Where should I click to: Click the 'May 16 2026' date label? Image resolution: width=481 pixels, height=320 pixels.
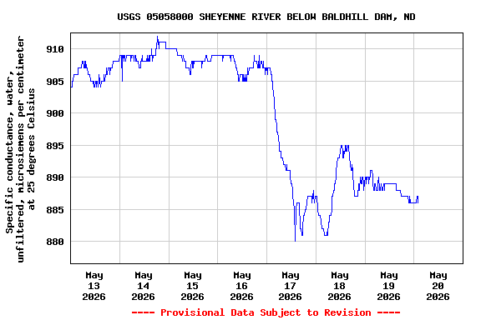241,286
